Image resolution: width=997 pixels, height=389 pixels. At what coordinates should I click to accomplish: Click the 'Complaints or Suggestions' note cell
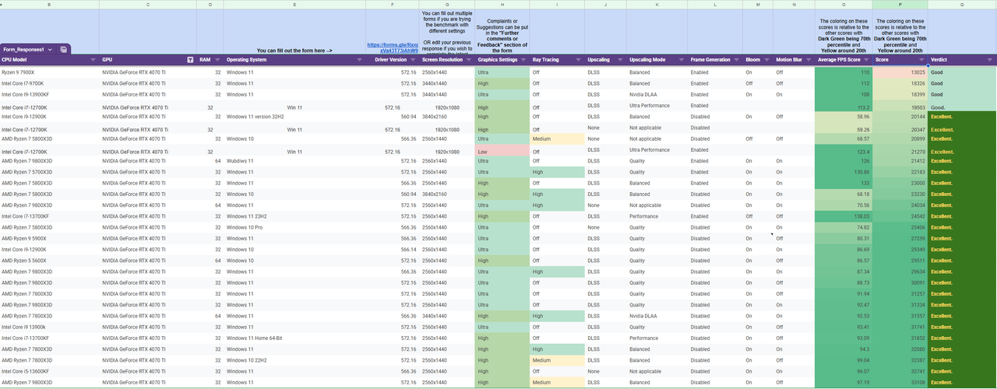[502, 32]
